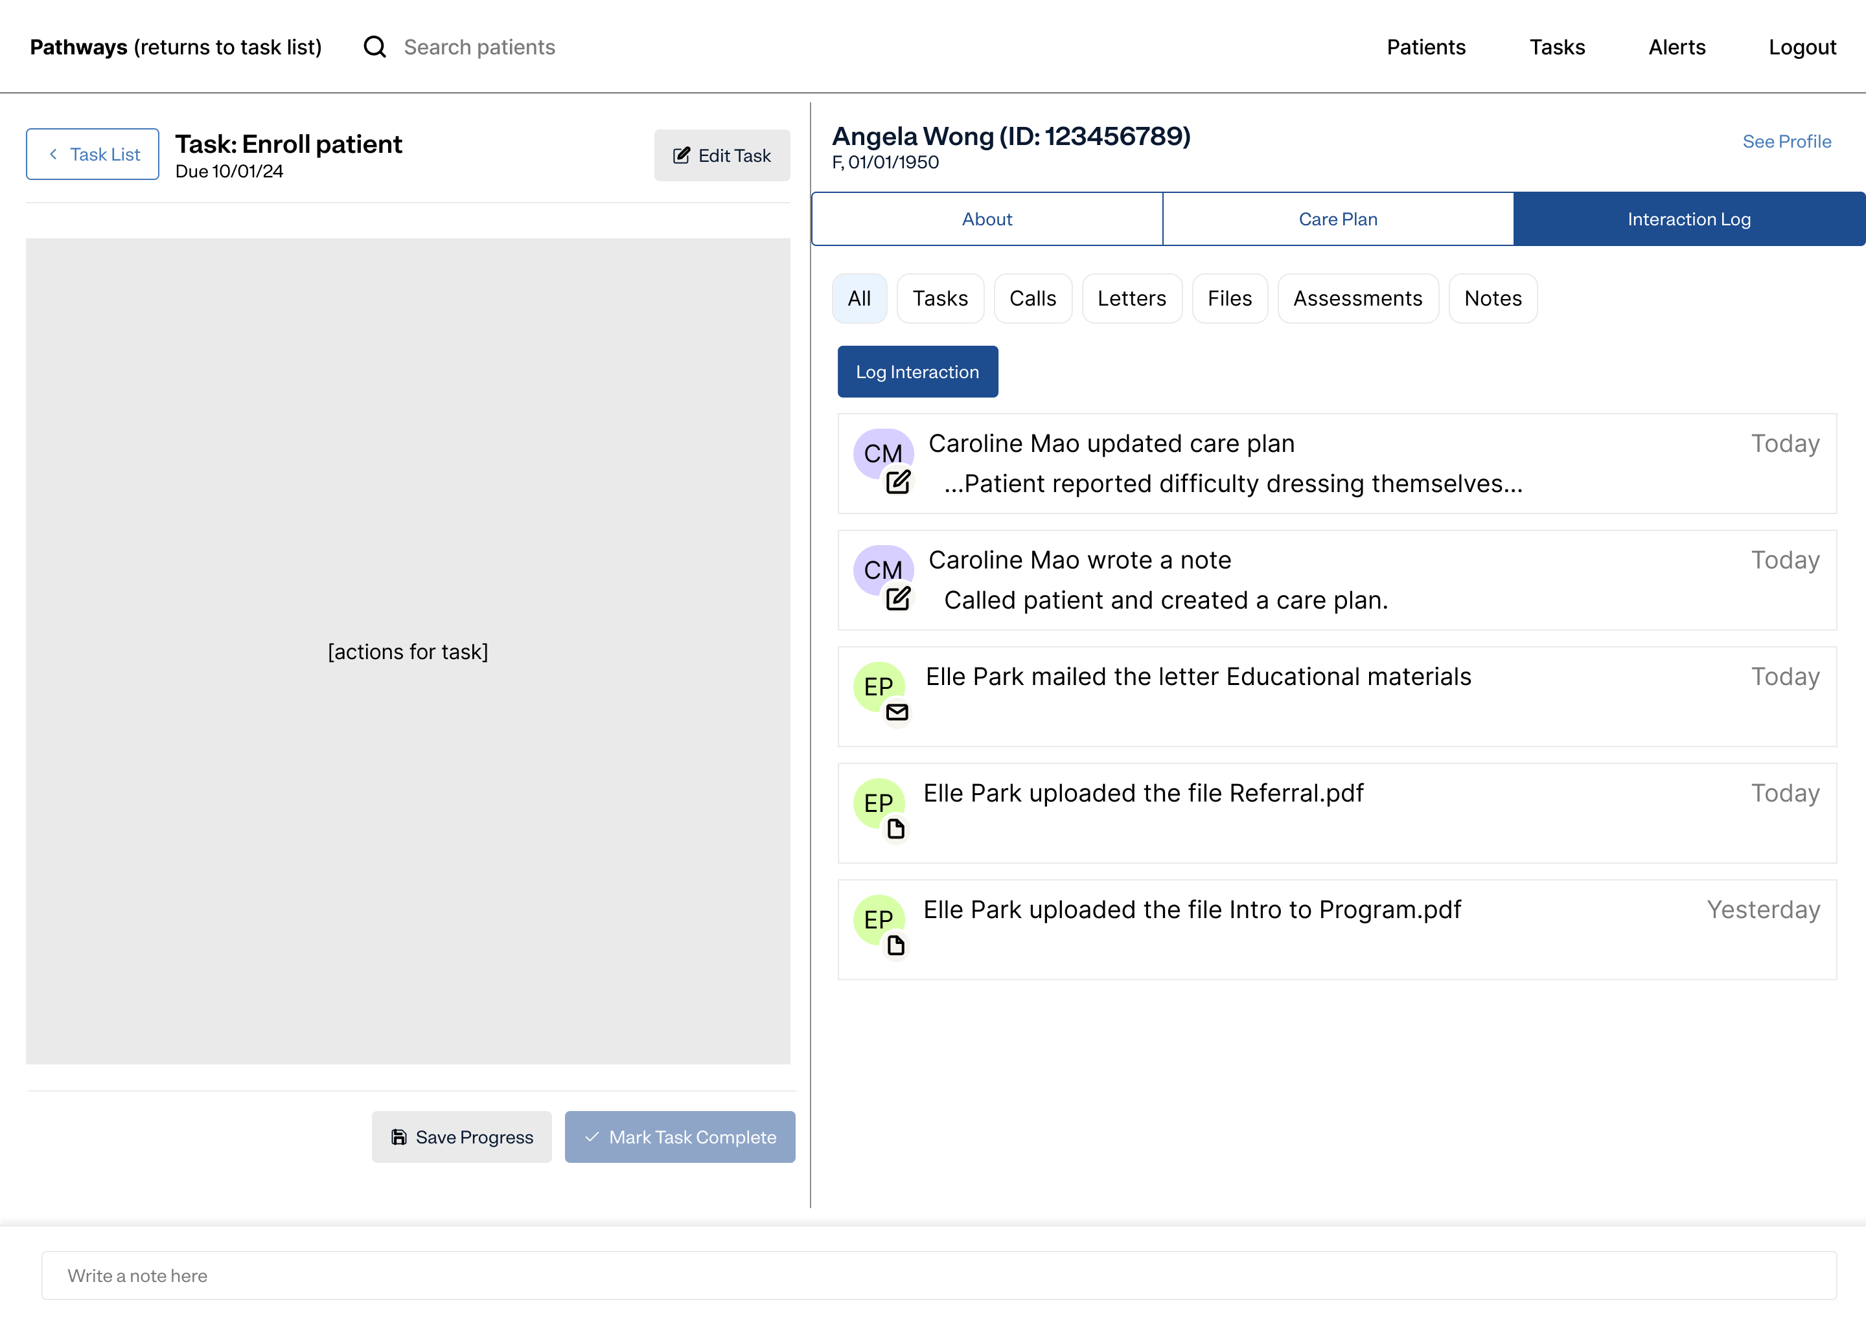This screenshot has height=1326, width=1866.
Task: Select the Interaction Log tab
Action: click(x=1688, y=219)
